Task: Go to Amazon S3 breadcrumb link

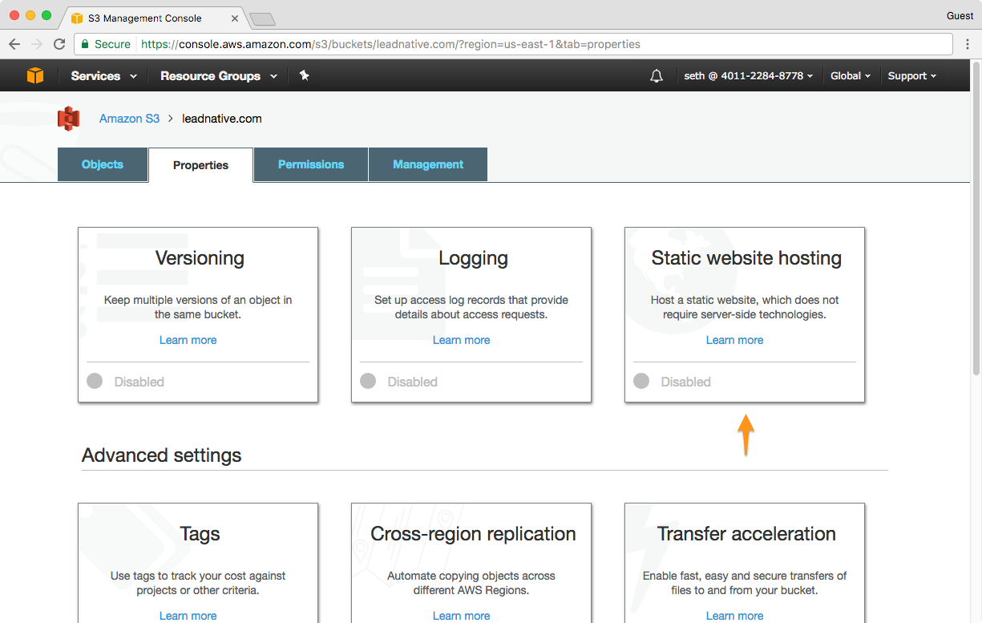Action: click(129, 119)
